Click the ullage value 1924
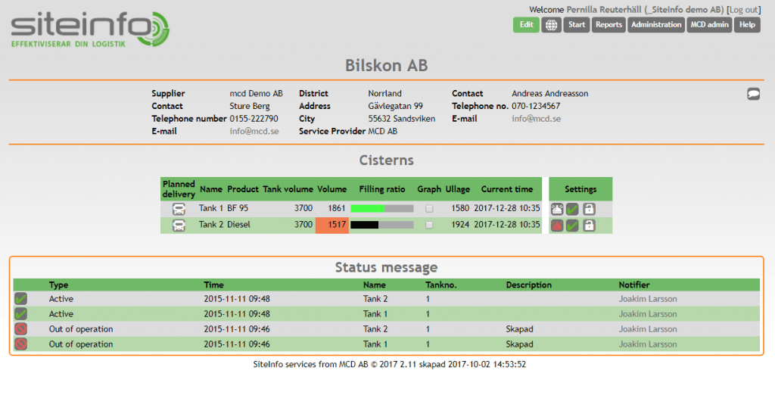This screenshot has width=775, height=417. [460, 224]
